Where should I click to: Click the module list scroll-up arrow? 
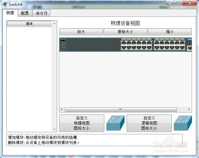click(54, 23)
